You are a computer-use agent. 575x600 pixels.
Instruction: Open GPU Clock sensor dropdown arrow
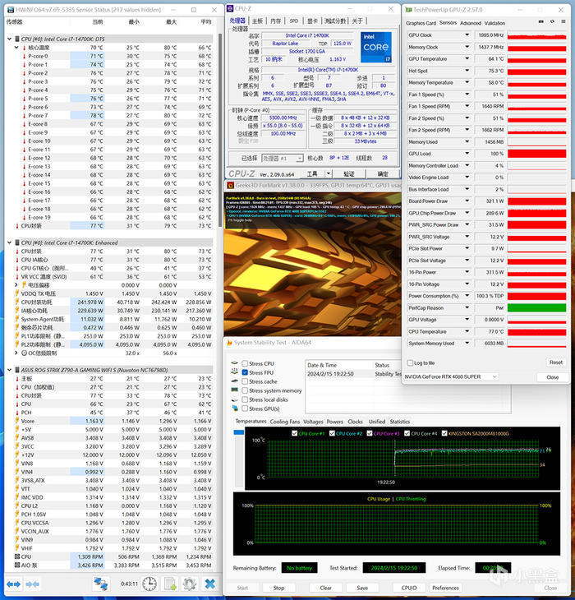(468, 35)
